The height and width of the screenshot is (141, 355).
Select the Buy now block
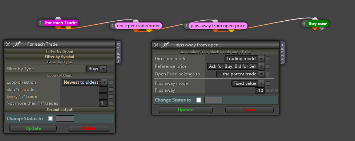click(318, 24)
